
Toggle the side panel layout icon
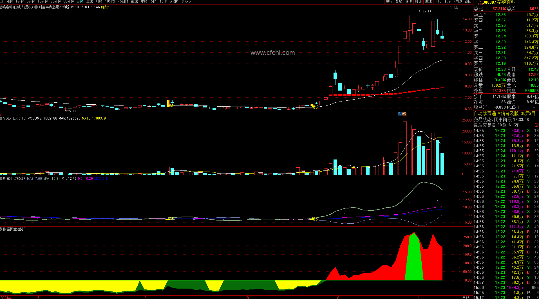[456, 7]
